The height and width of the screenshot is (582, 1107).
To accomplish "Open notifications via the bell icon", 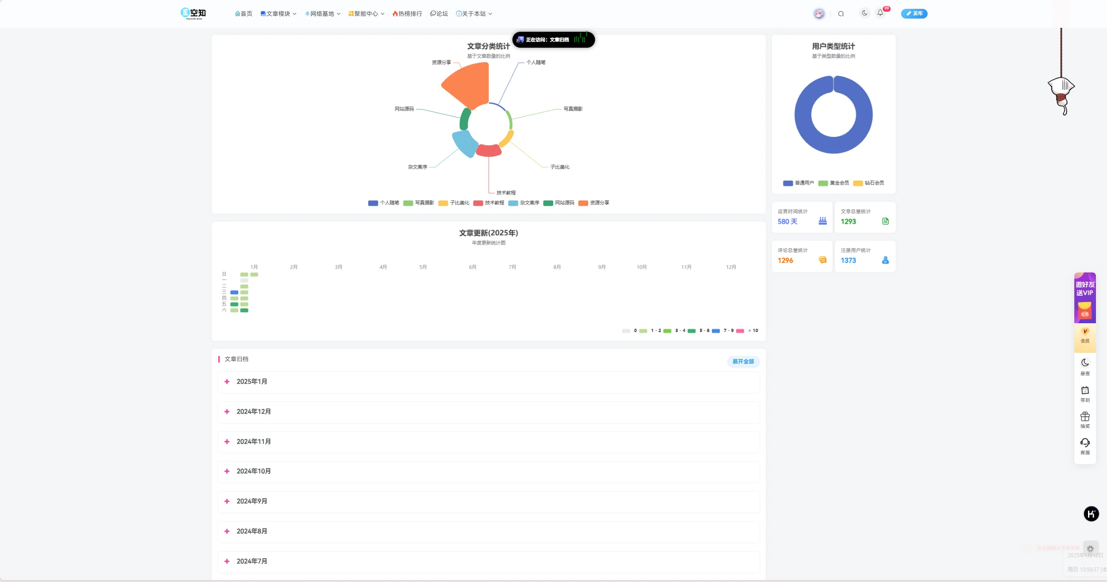I will 880,13.
